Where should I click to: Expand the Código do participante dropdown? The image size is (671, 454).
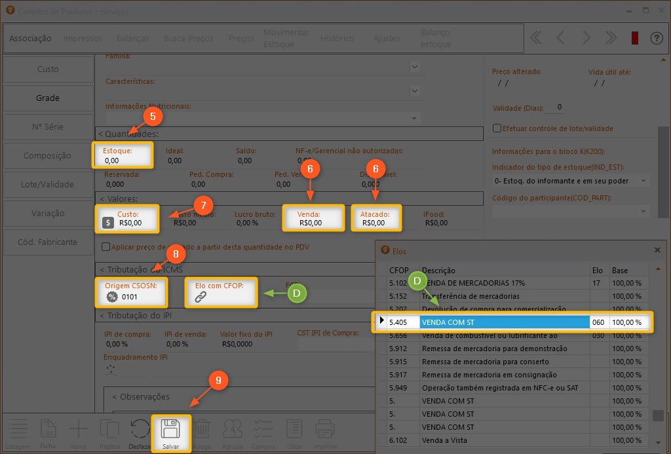(x=643, y=212)
